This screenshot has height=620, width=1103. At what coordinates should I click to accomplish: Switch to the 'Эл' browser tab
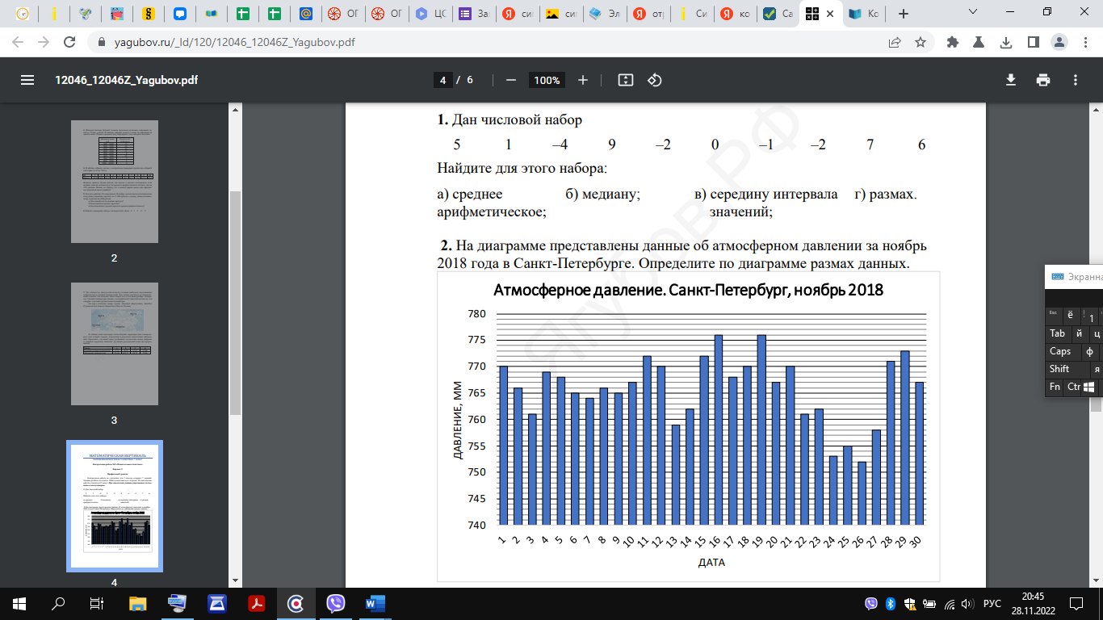[605, 14]
